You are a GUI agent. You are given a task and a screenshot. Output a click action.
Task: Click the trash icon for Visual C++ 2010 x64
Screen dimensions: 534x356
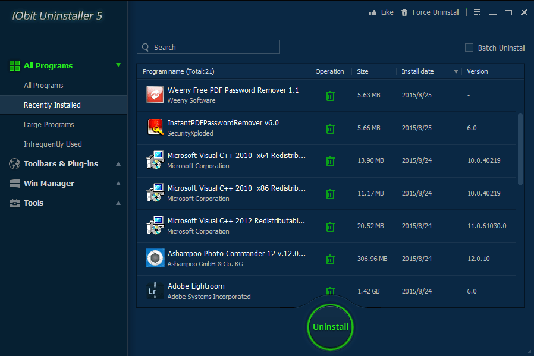coord(330,161)
